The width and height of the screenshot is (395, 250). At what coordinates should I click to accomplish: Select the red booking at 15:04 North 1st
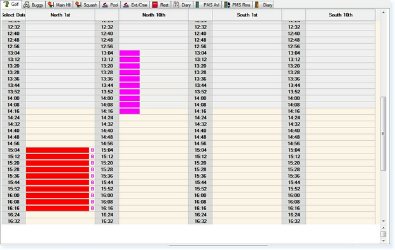(x=57, y=150)
